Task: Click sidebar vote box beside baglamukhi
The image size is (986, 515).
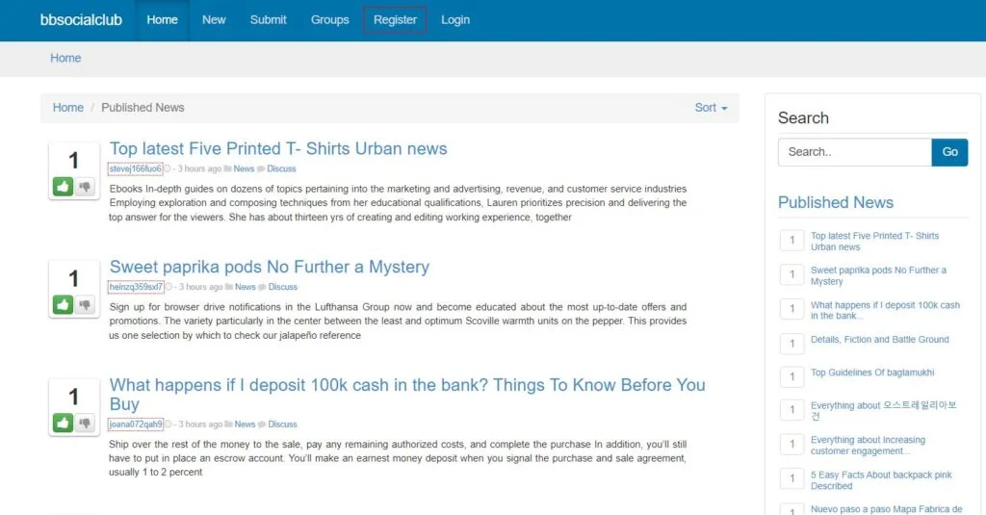Action: [791, 376]
